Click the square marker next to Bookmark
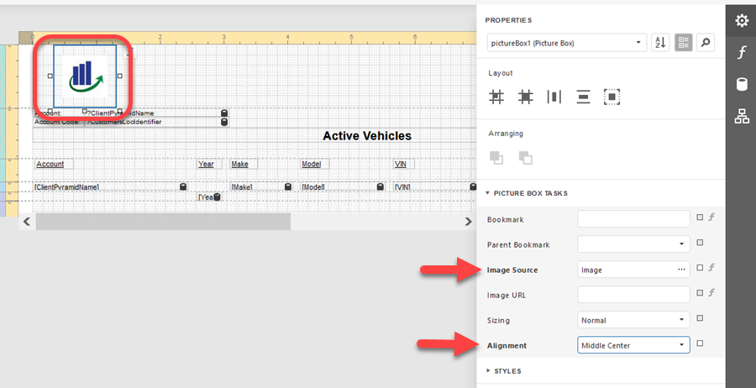 click(x=700, y=218)
